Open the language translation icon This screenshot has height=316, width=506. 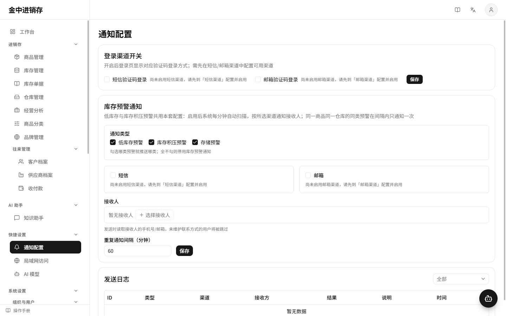473,10
